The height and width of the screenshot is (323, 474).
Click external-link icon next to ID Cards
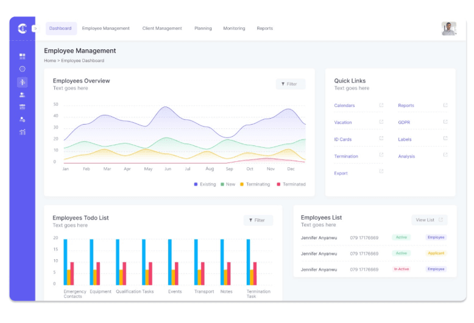point(381,138)
